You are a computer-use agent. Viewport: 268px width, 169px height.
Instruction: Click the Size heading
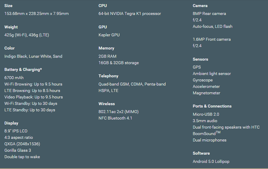[x=8, y=6]
